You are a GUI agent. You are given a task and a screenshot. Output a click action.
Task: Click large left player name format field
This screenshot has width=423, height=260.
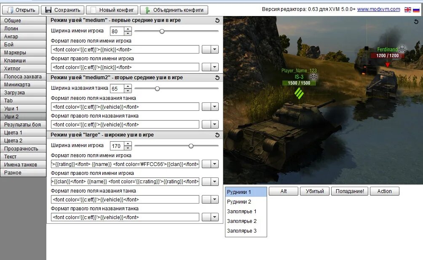click(125, 164)
